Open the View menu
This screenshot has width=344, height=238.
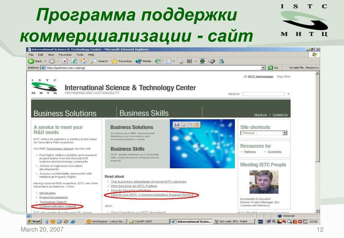(x=51, y=55)
